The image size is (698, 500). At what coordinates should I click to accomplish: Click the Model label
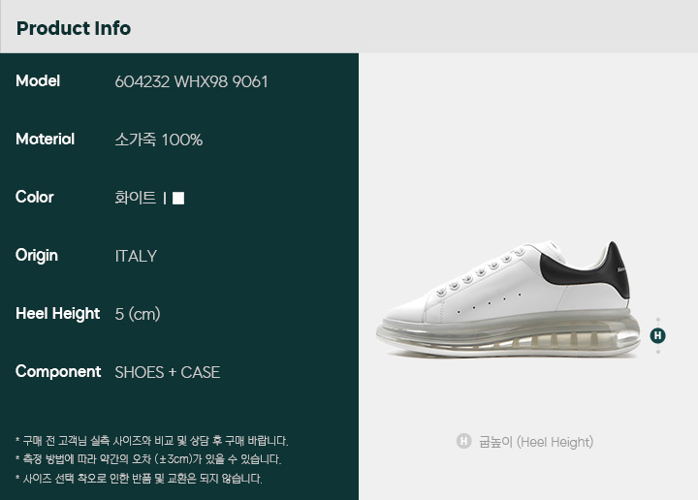pyautogui.click(x=38, y=81)
